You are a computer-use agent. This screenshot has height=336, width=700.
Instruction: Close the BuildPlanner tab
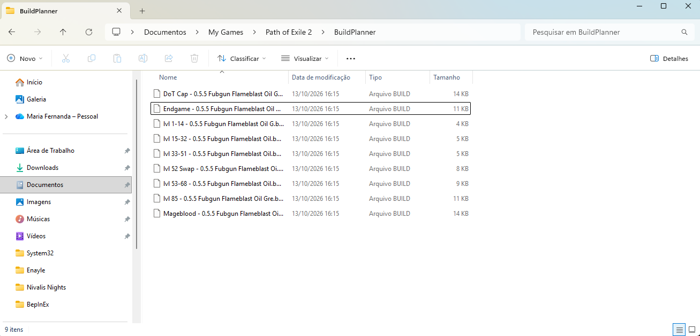tap(119, 11)
